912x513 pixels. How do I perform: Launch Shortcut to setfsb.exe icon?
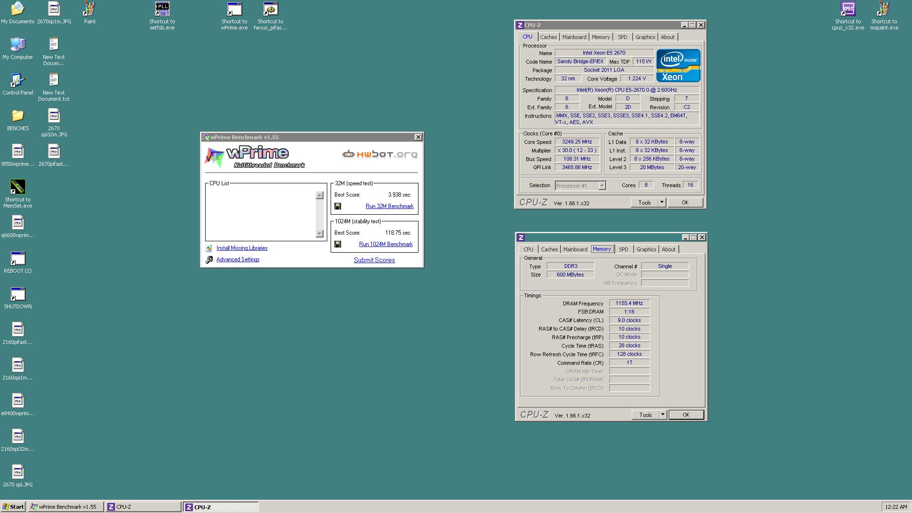(x=162, y=16)
